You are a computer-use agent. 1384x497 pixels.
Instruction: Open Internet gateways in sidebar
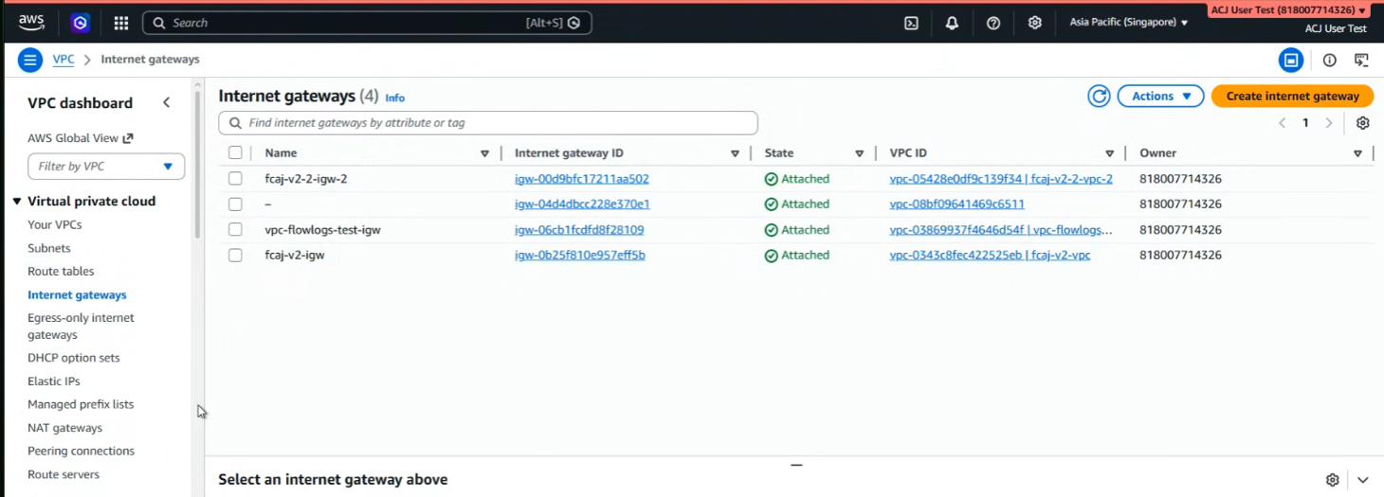(77, 295)
